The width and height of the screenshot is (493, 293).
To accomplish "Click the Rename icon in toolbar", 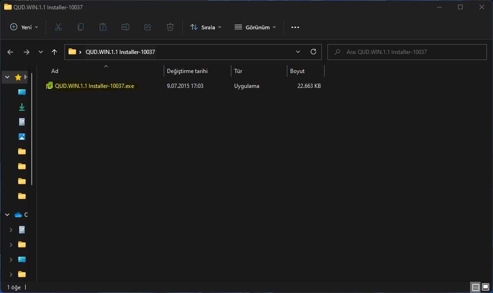I will 125,27.
